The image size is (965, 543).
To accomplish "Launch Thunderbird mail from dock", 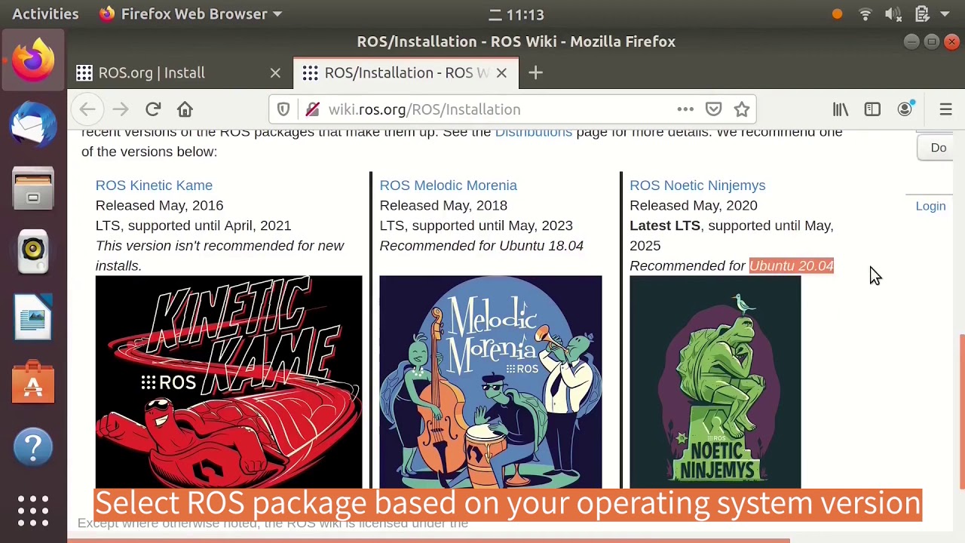I will tap(33, 124).
